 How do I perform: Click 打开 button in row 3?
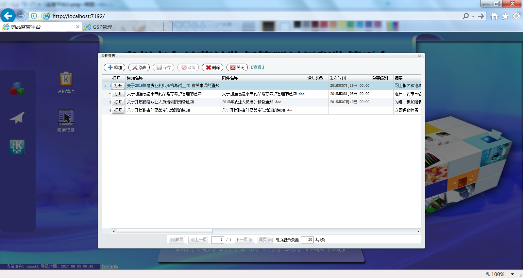tap(118, 102)
